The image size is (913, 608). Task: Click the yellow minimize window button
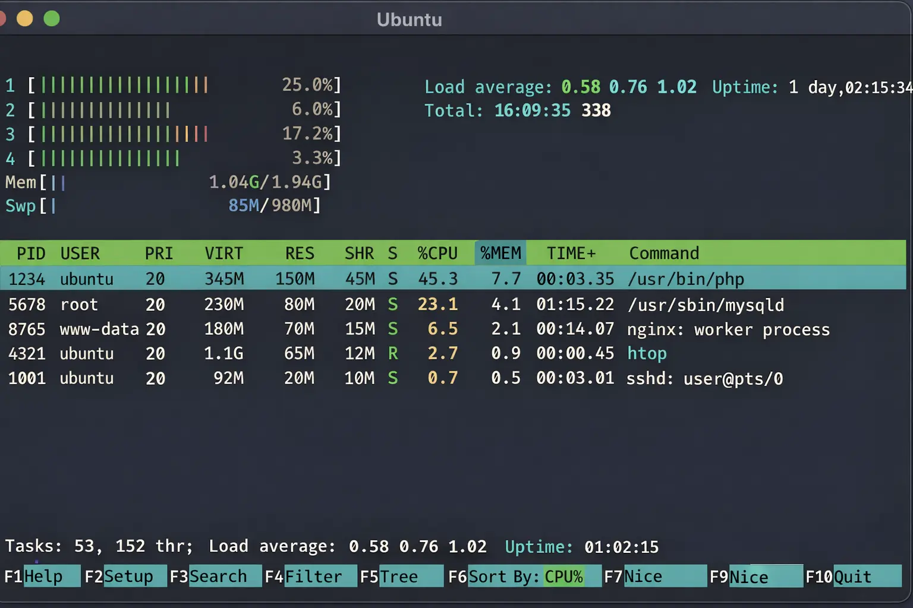click(x=24, y=18)
